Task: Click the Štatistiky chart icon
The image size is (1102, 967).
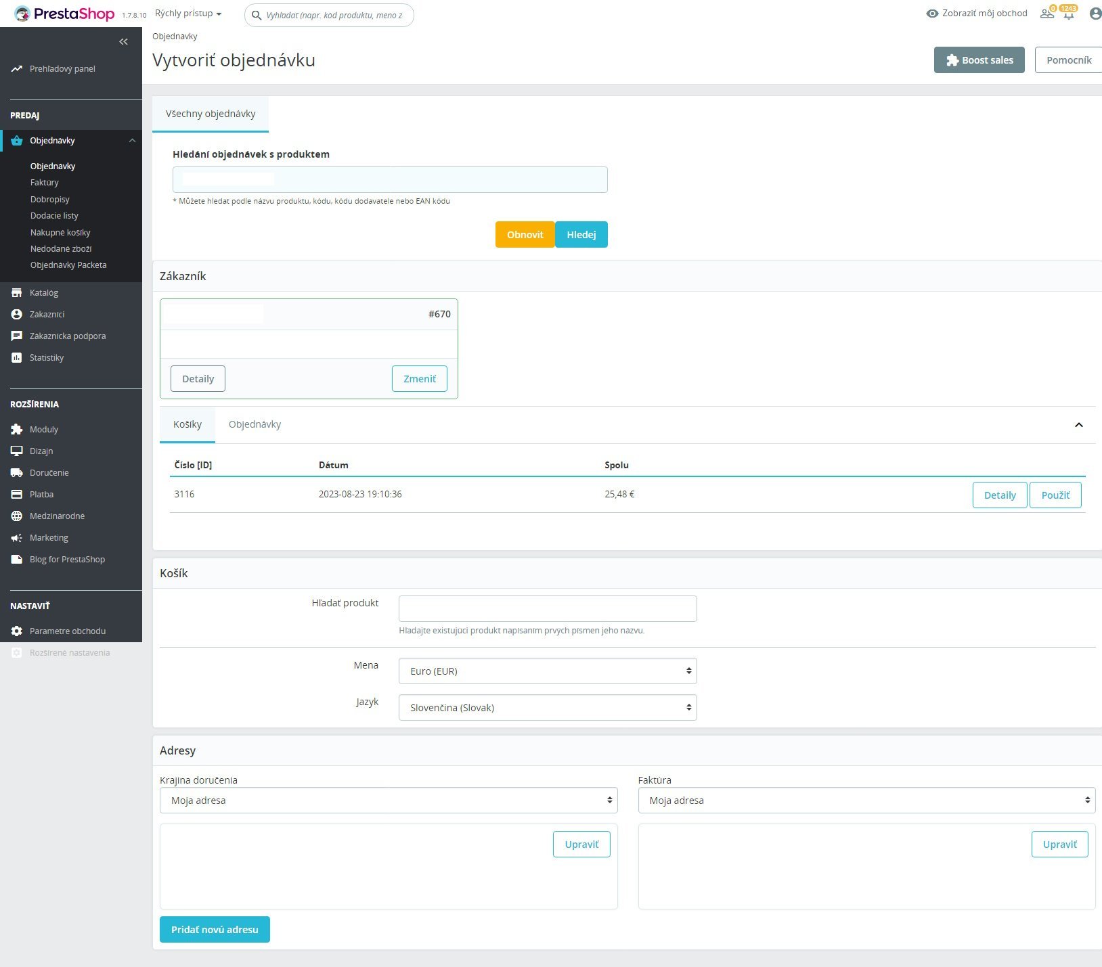Action: [x=17, y=358]
